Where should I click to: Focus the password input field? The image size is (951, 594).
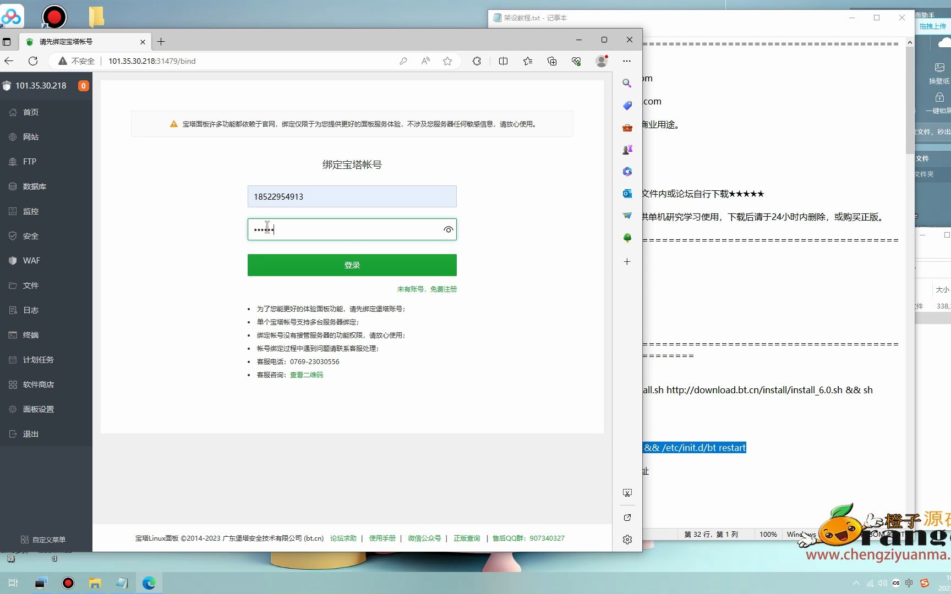(x=352, y=229)
